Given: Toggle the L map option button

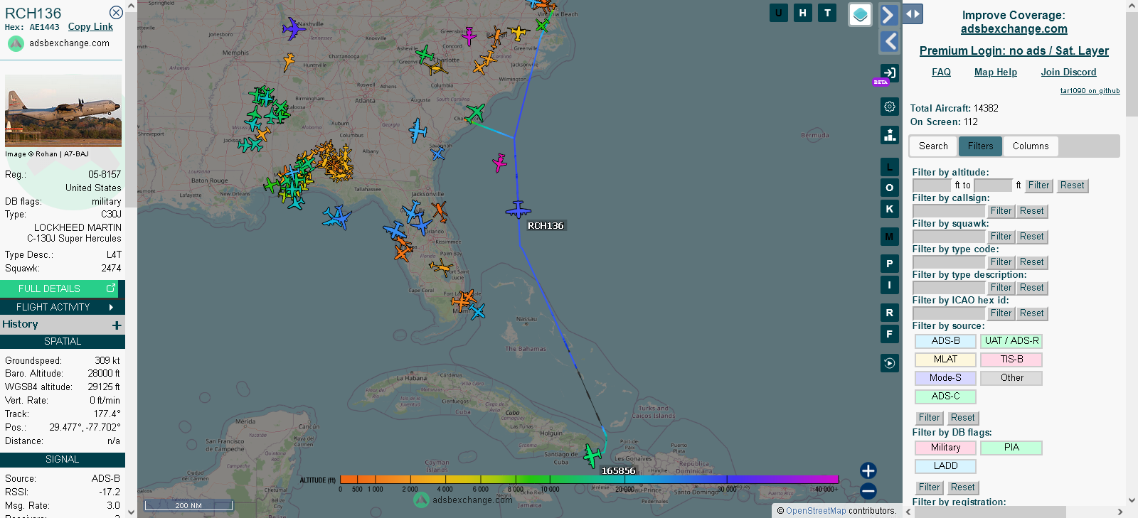Looking at the screenshot, I should pyautogui.click(x=890, y=167).
